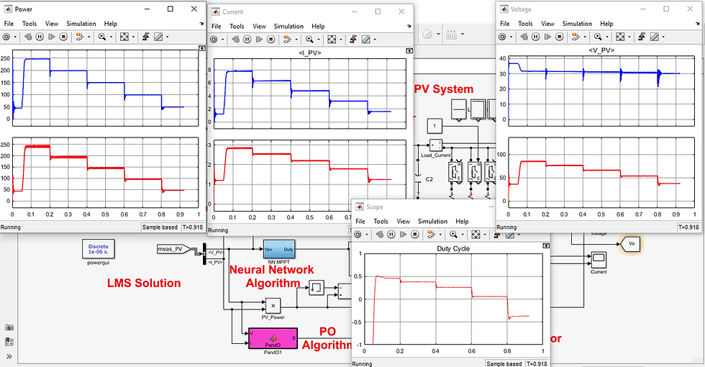Viewport: 705px width, 367px height.
Task: Select the Current scope block in model
Action: (x=599, y=258)
